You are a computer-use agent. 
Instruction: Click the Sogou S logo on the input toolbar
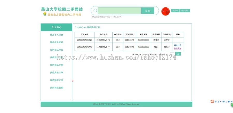click(212, 102)
